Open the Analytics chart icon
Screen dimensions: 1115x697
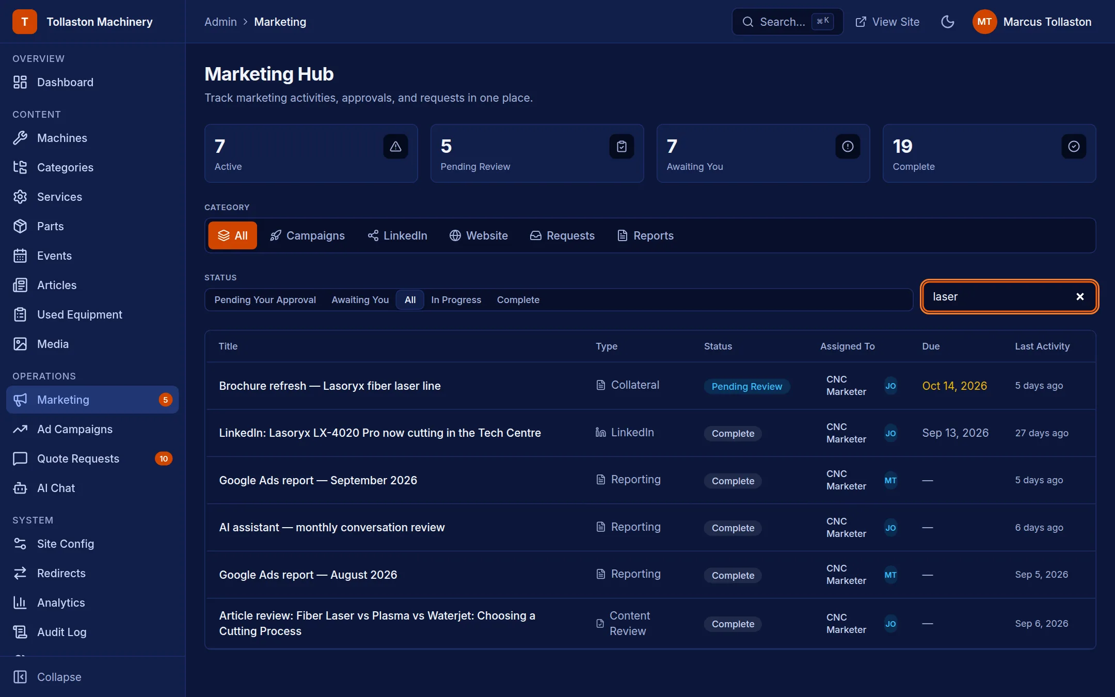pos(20,603)
